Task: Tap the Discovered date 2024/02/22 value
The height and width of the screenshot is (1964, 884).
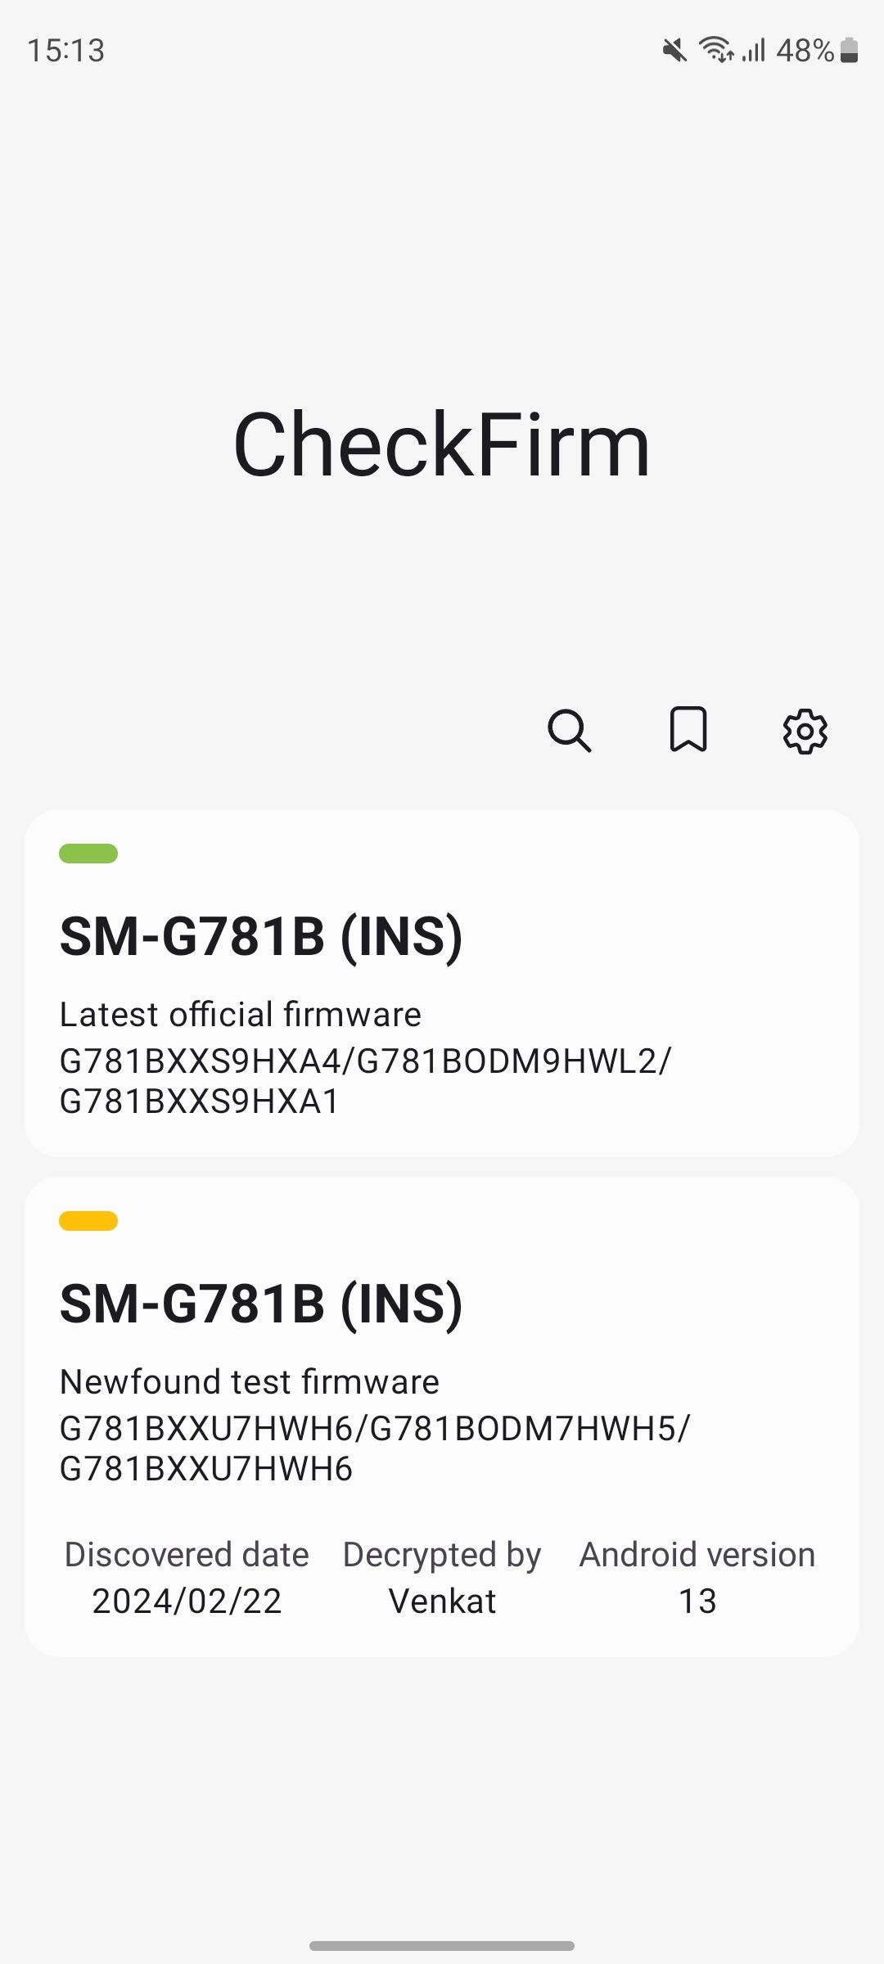Action: point(187,1601)
